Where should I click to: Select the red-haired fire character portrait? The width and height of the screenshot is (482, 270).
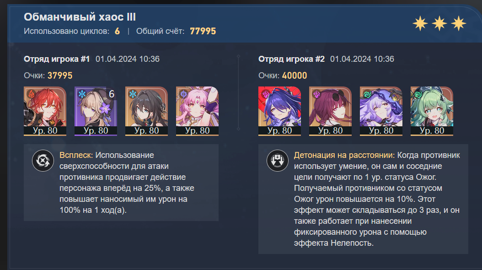45,111
